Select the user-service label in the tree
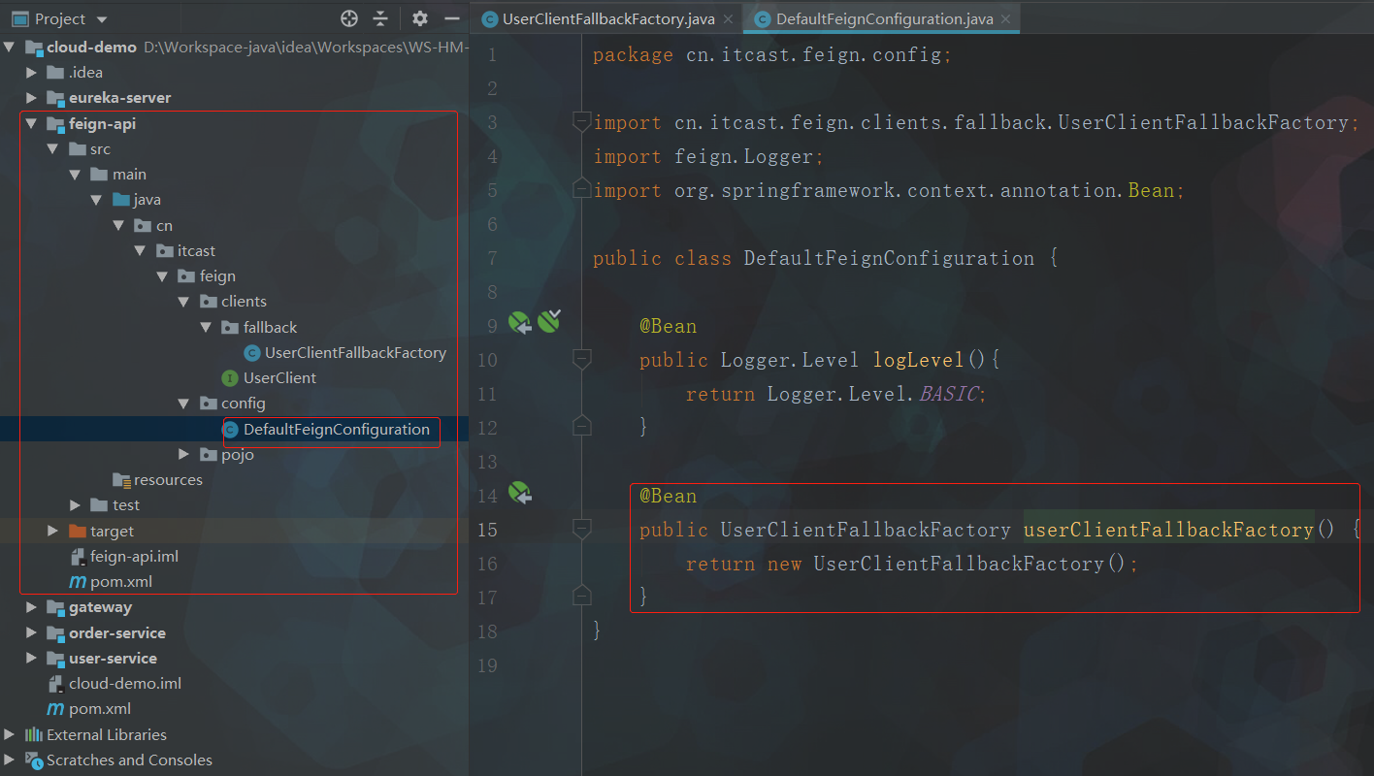1374x776 pixels. 113,659
